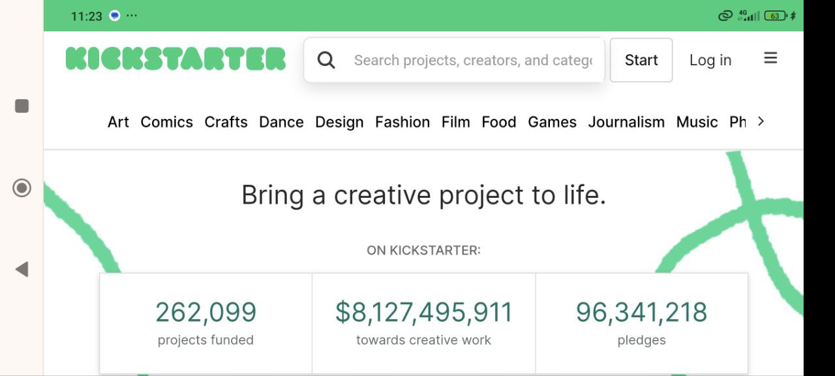Click the Log in link
Image resolution: width=835 pixels, height=376 pixels.
(x=710, y=60)
